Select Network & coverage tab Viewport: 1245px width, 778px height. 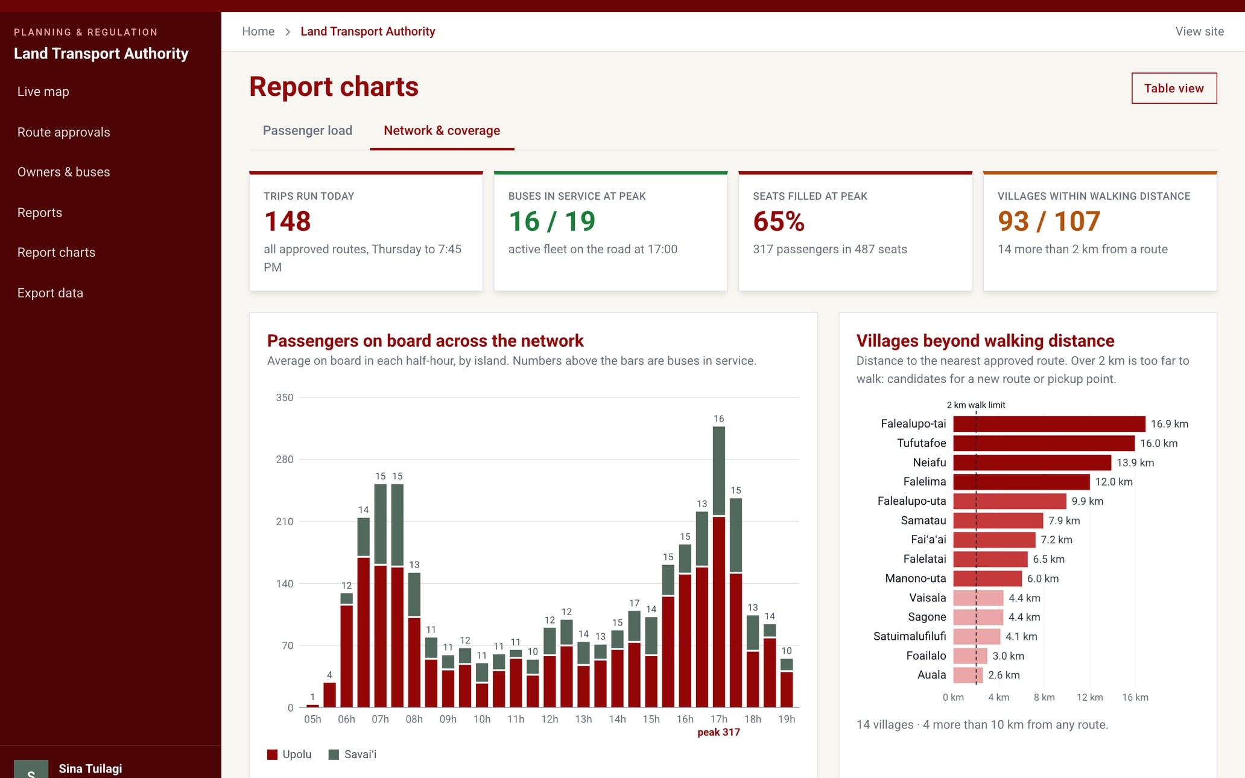[x=442, y=131]
